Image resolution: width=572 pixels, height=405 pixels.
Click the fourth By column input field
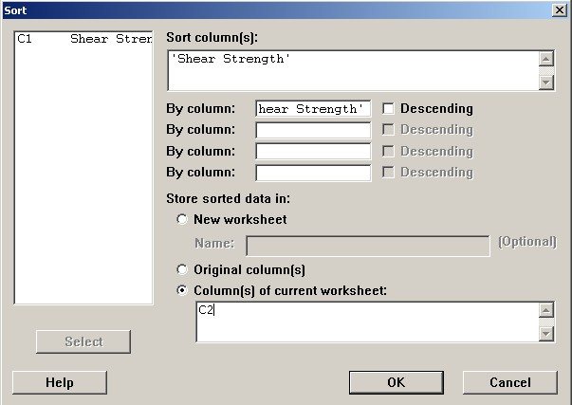pyautogui.click(x=313, y=173)
